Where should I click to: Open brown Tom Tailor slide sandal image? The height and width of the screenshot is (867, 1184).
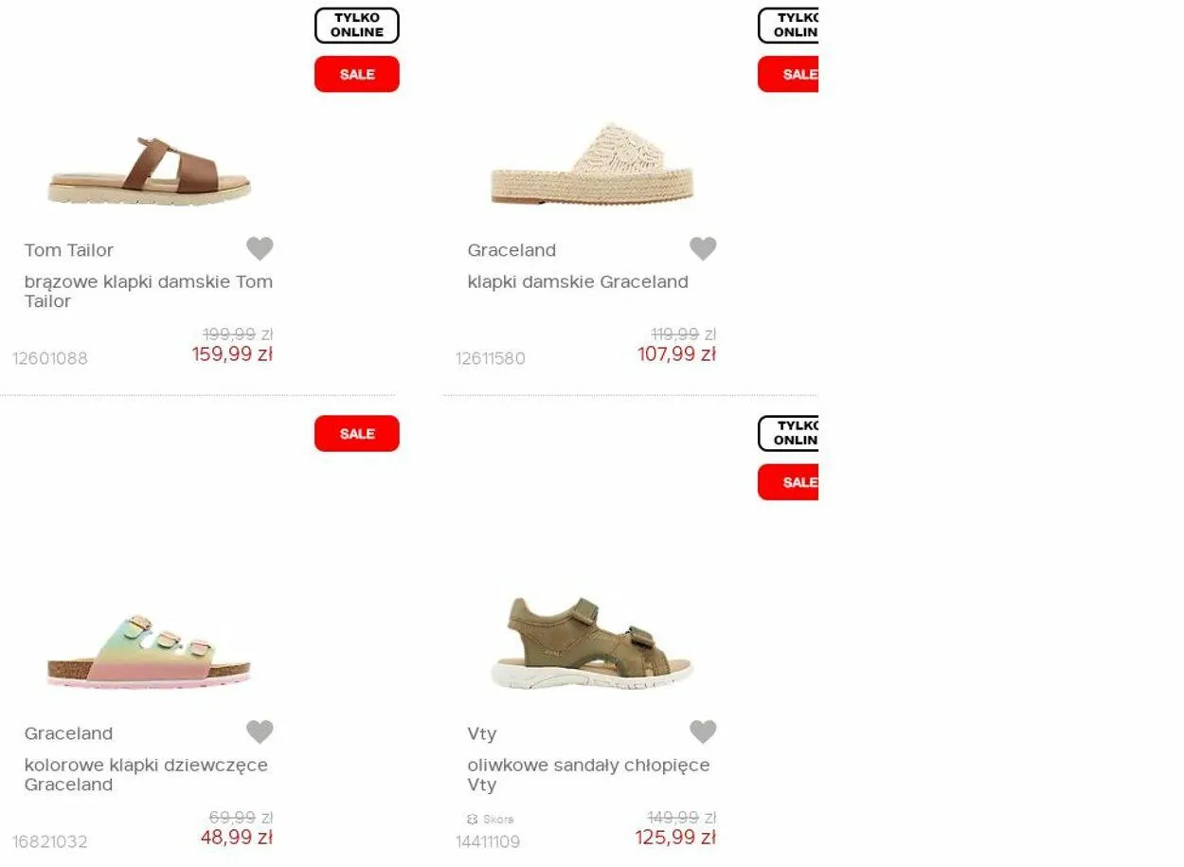(150, 170)
